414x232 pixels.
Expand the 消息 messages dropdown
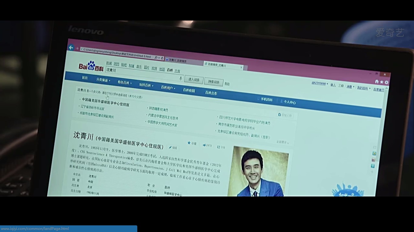(350, 87)
